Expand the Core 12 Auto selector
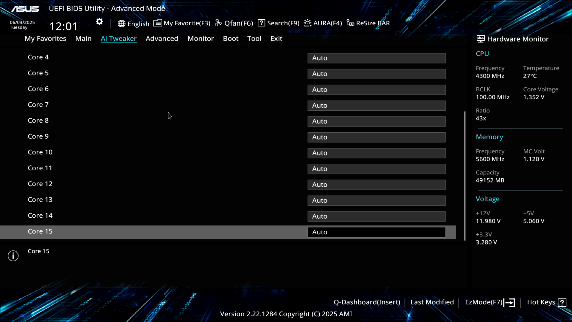572x322 pixels. (376, 185)
